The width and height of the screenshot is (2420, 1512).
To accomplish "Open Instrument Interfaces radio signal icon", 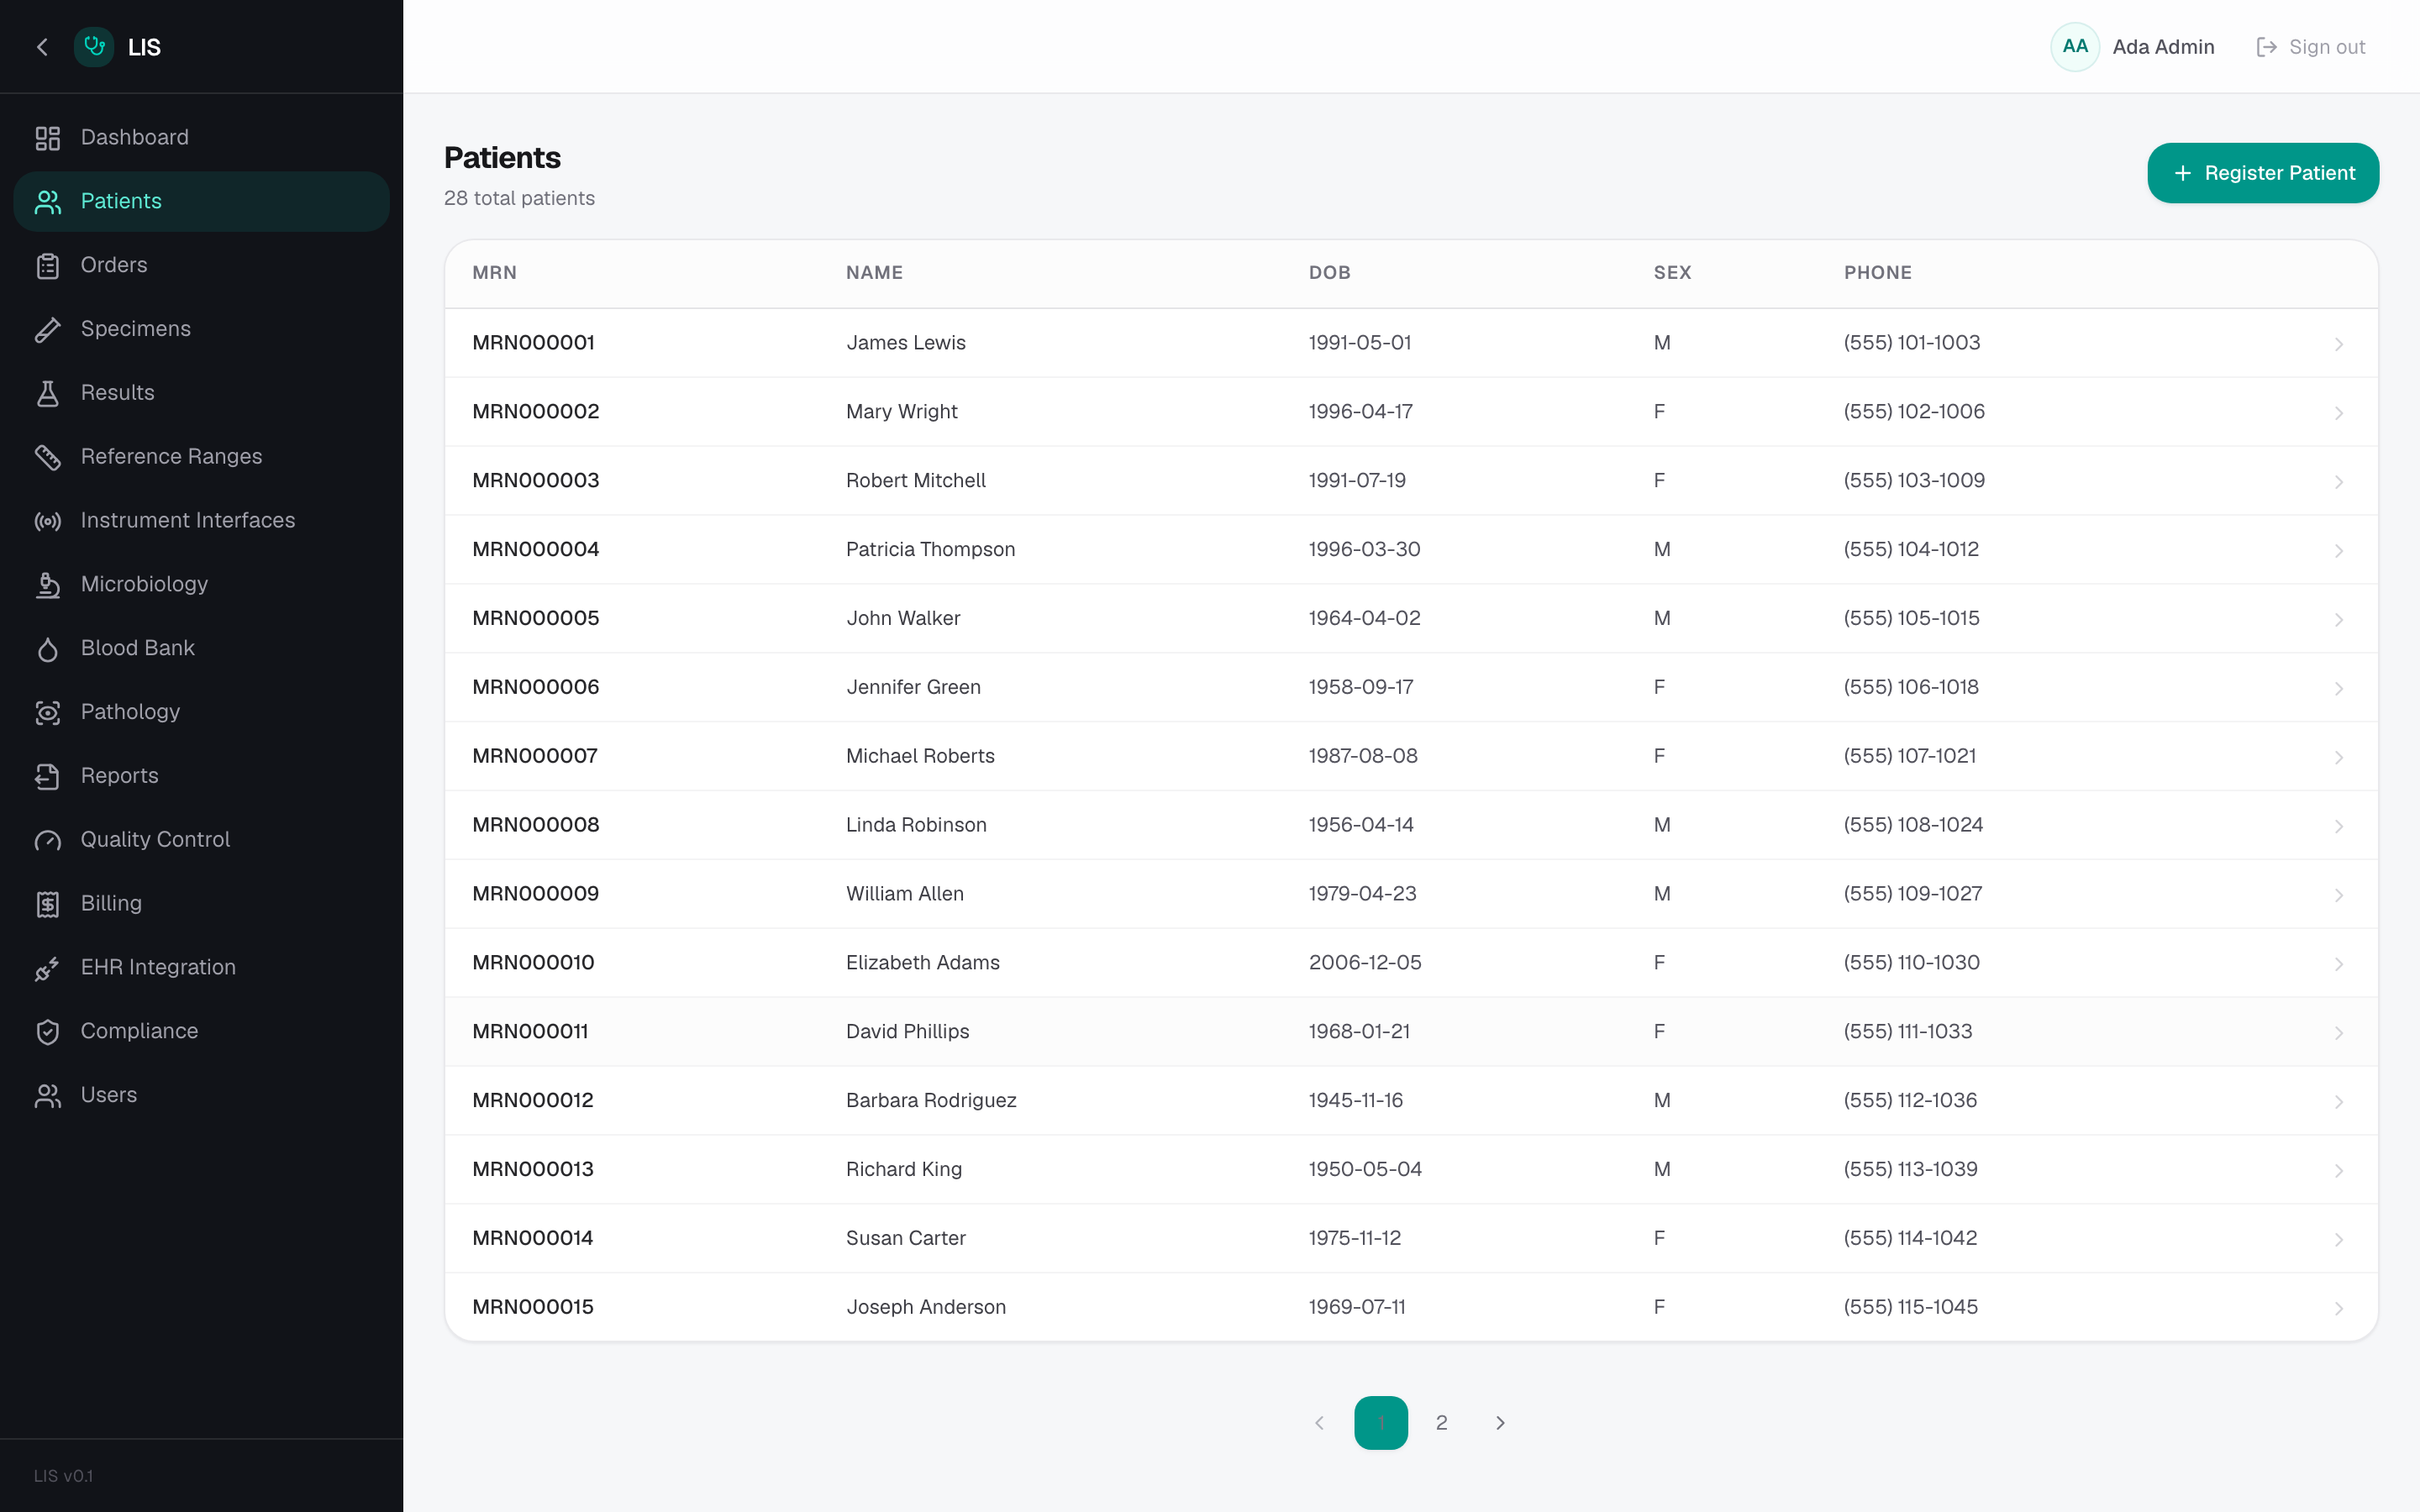I will [47, 521].
